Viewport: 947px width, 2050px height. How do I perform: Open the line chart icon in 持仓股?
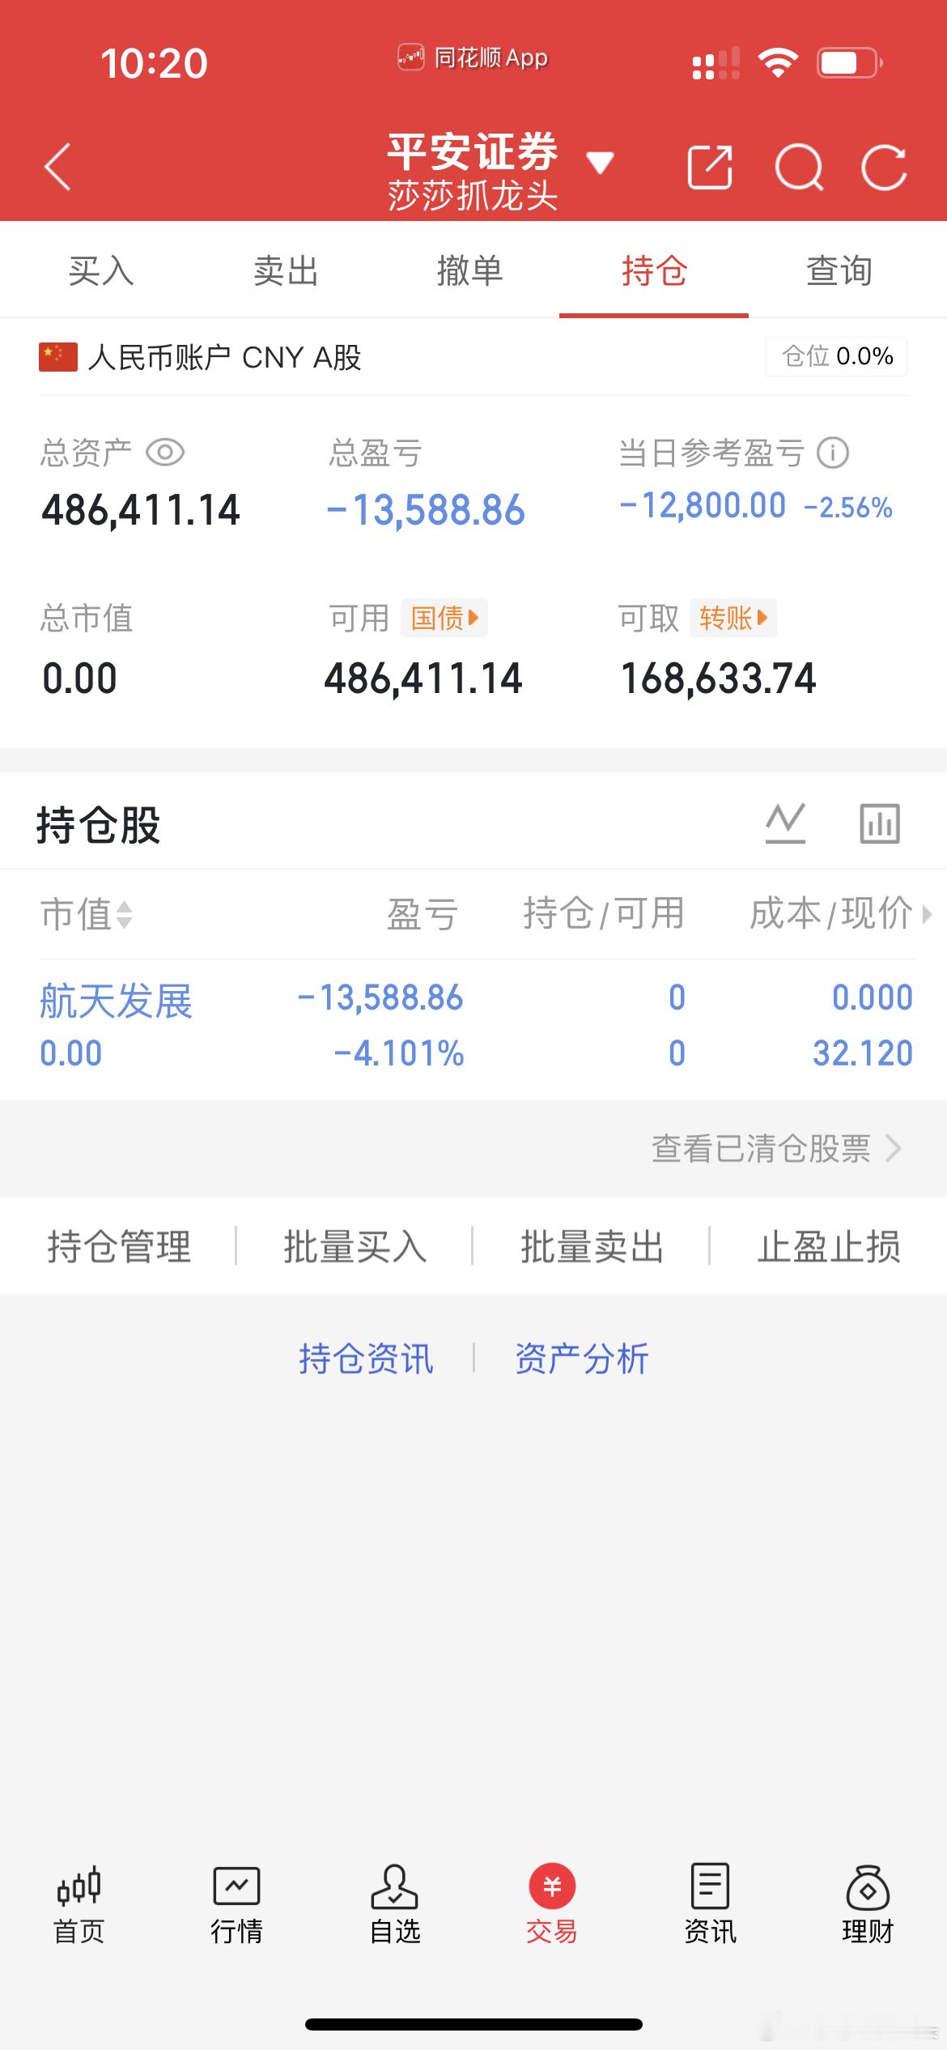pyautogui.click(x=786, y=823)
